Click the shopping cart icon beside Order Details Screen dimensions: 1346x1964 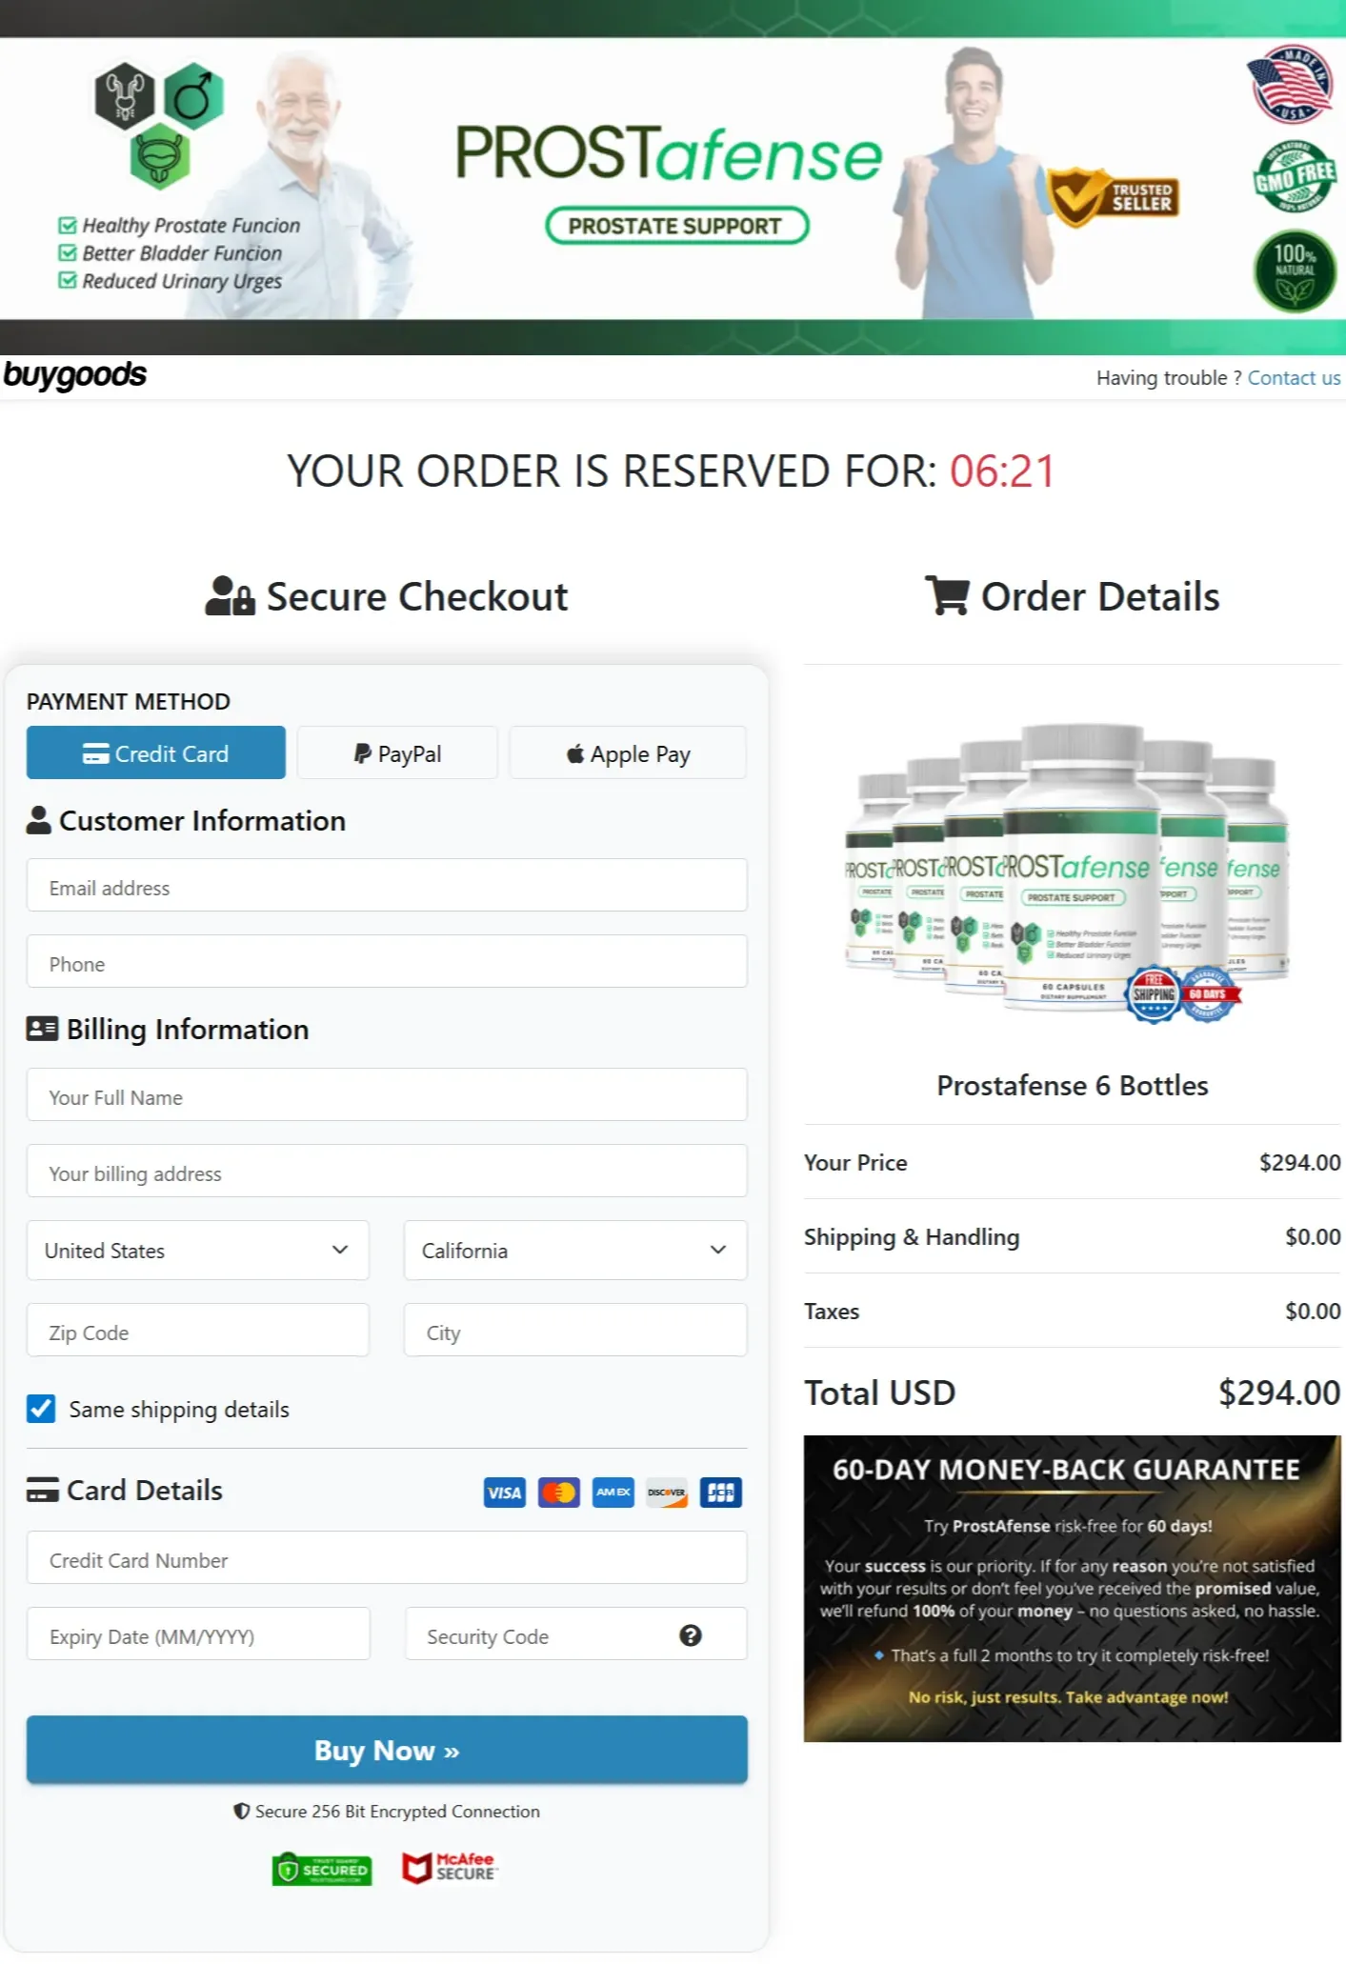pyautogui.click(x=947, y=596)
